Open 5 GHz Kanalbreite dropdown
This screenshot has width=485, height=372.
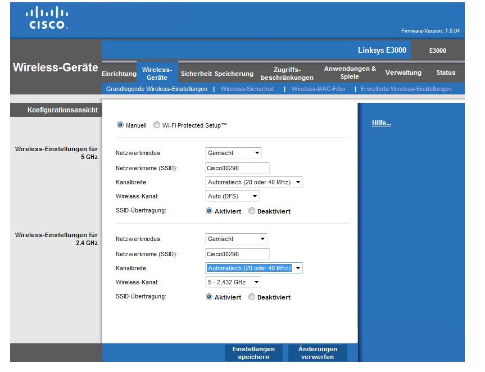point(253,182)
